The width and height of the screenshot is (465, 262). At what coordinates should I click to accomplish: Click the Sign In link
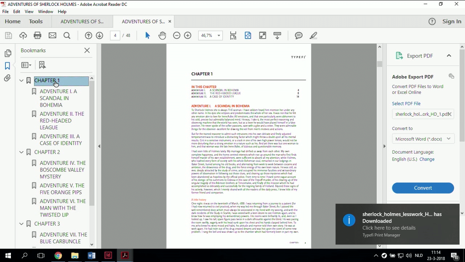click(452, 21)
